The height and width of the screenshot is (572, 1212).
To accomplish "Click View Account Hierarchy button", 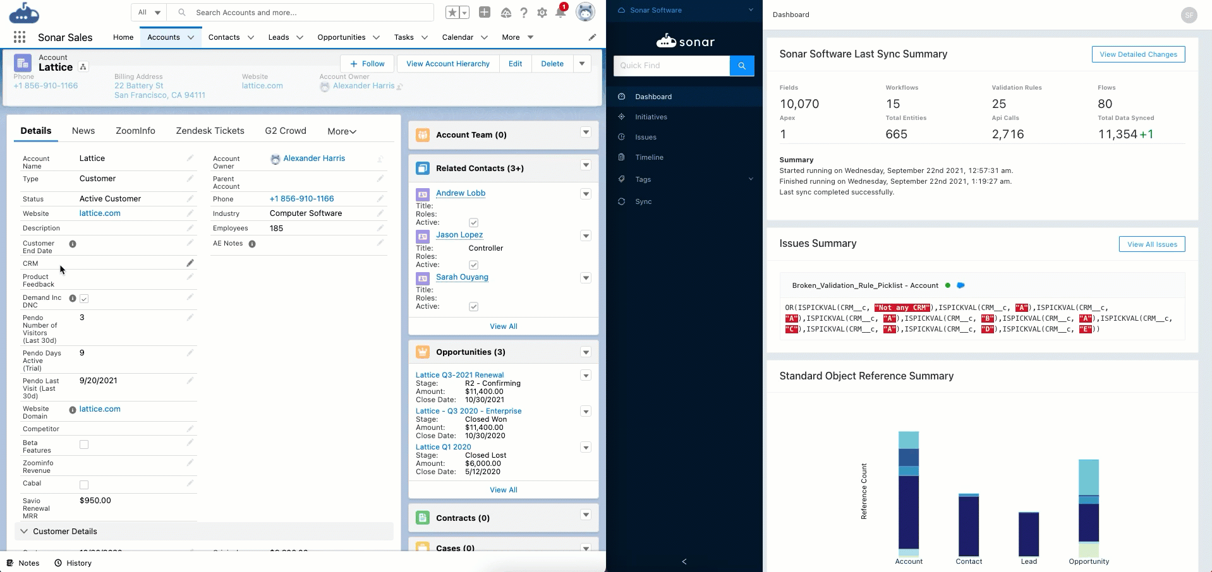I will coord(447,64).
